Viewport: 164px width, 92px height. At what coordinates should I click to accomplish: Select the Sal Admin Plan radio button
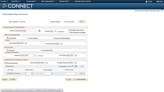pos(42,50)
